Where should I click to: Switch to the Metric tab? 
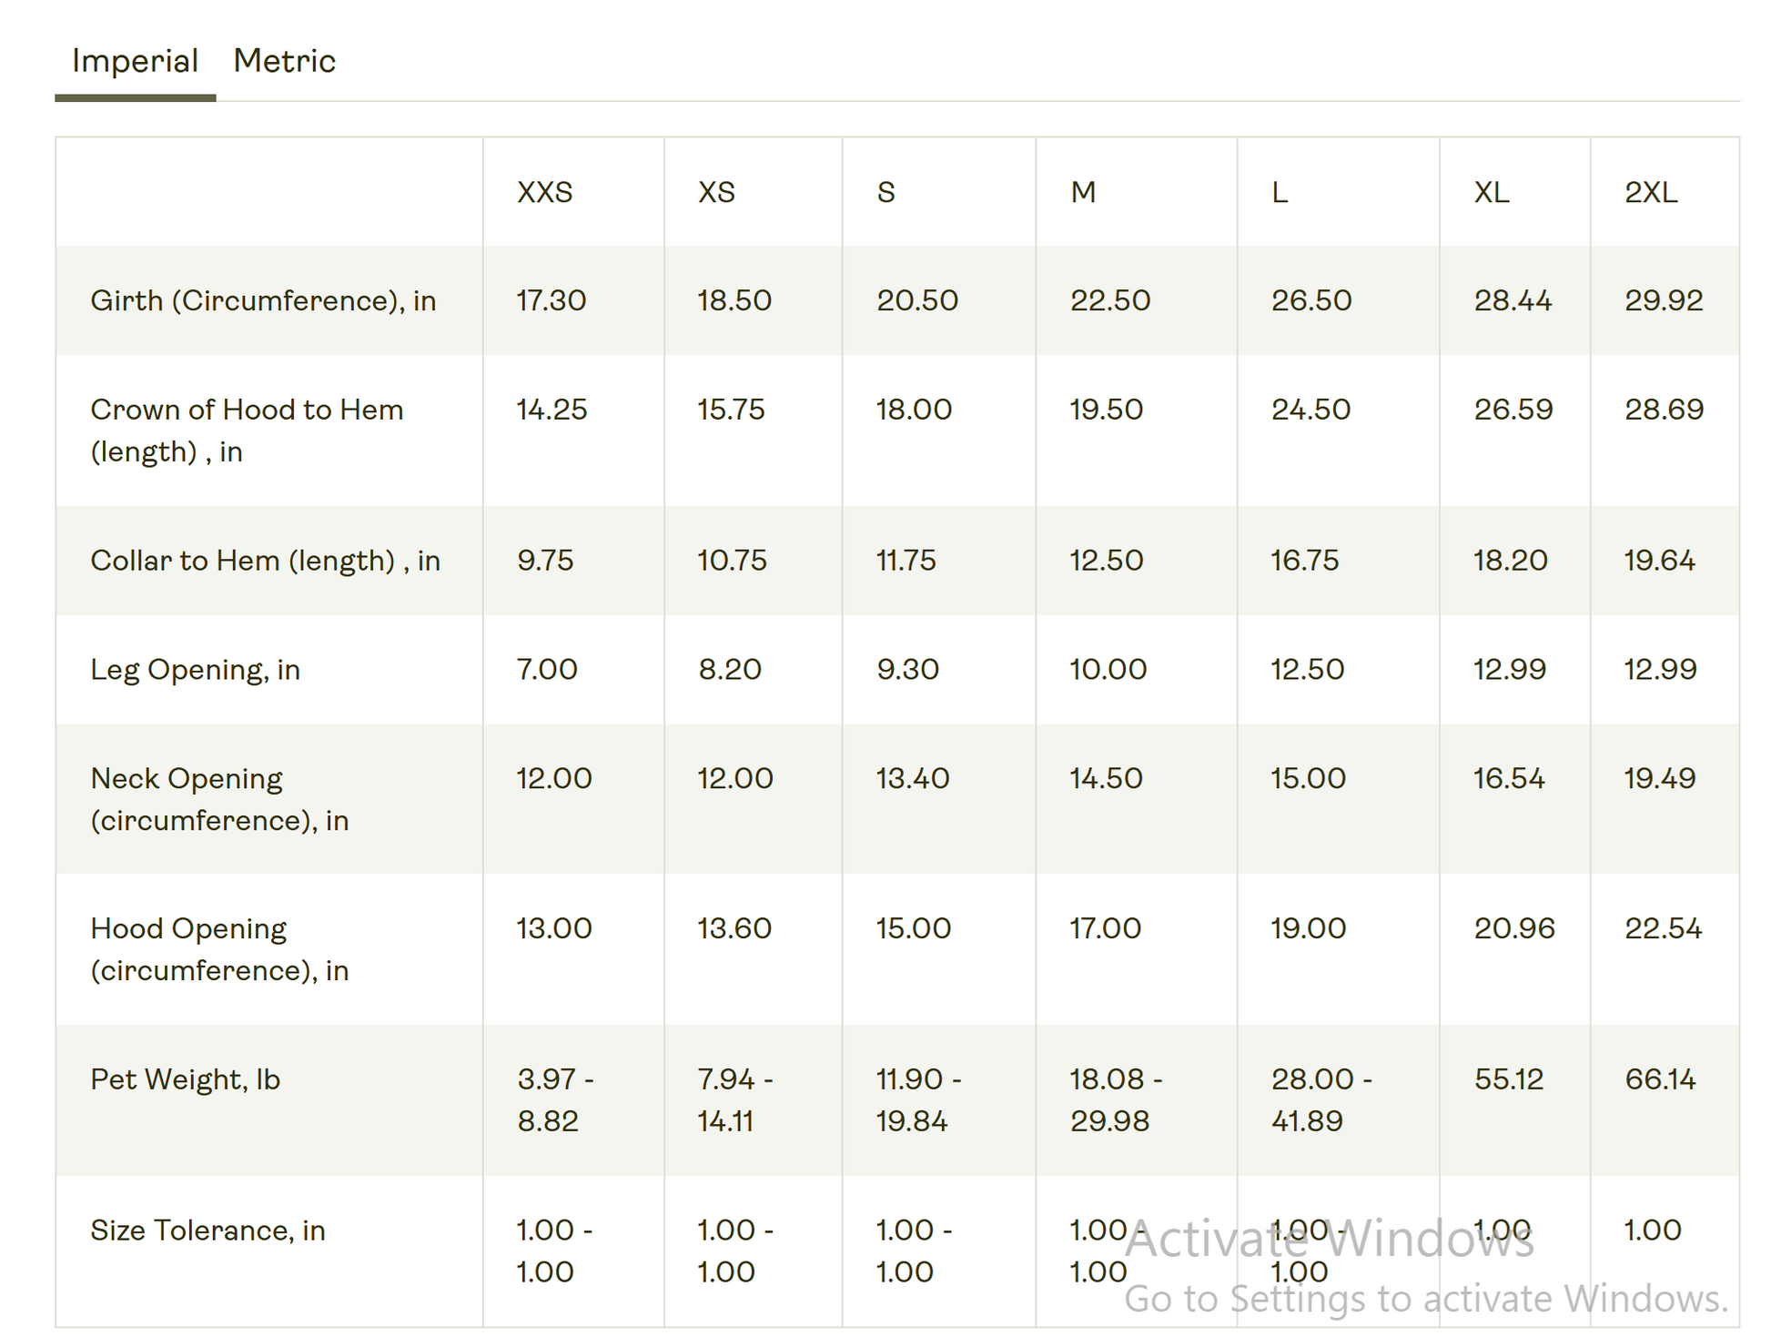tap(284, 61)
